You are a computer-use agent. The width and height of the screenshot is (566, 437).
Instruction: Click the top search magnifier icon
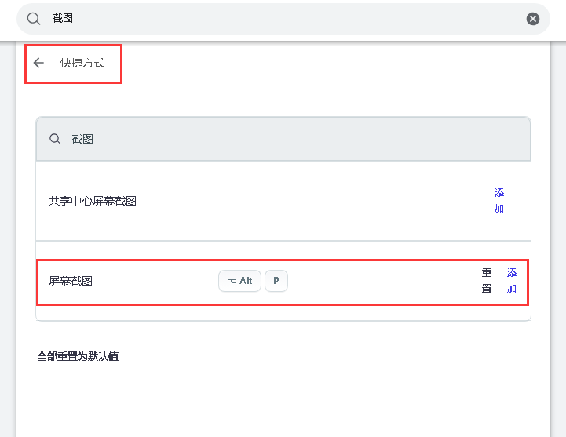point(34,18)
